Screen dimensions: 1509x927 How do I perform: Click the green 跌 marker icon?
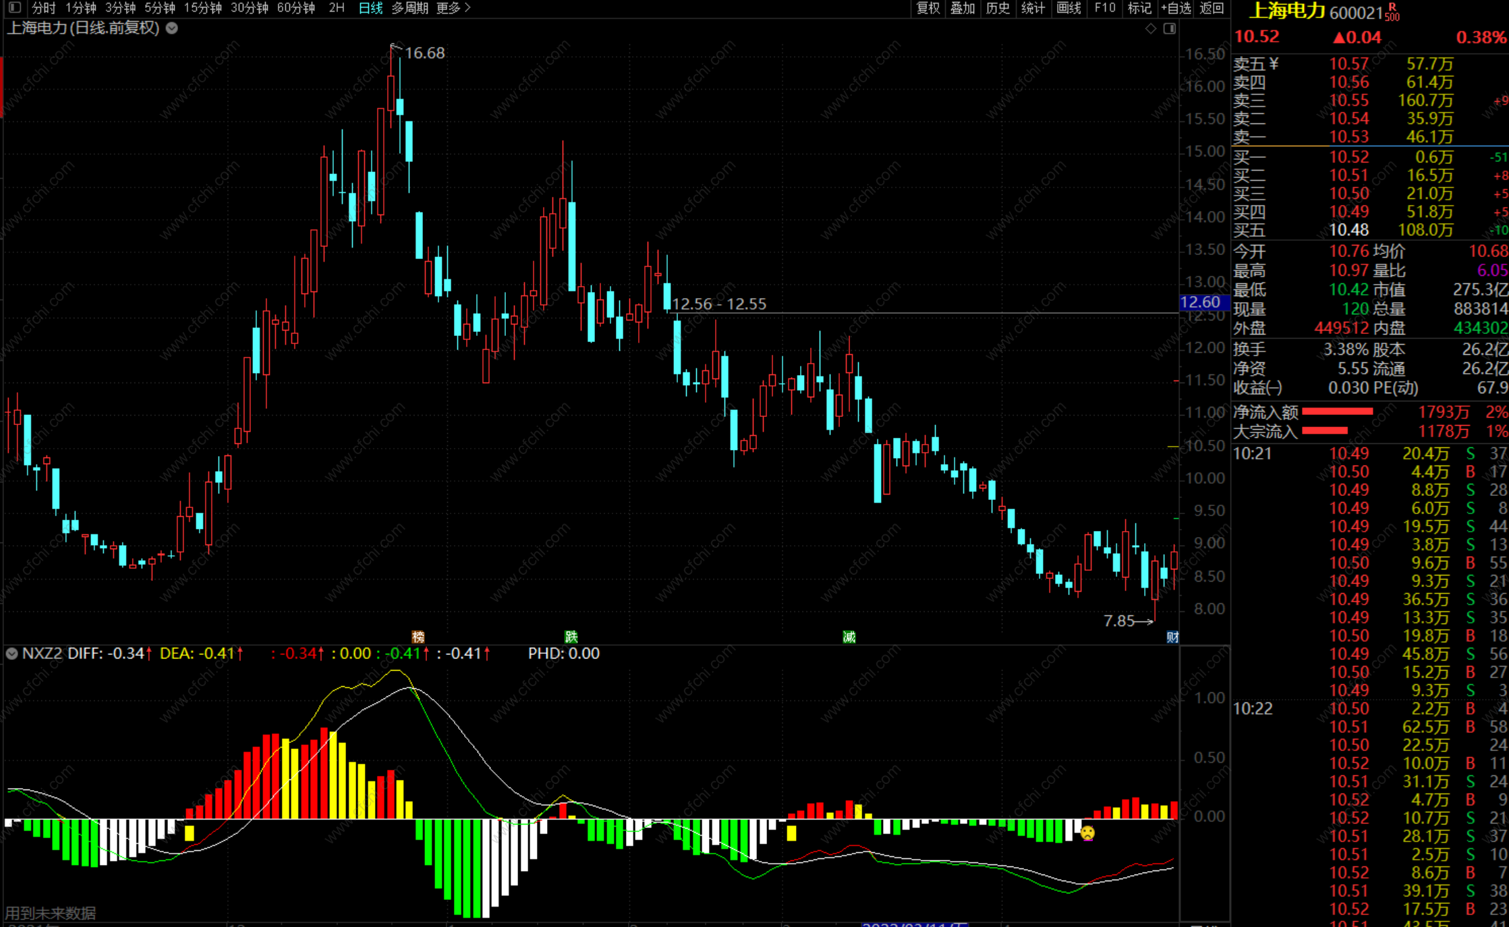pyautogui.click(x=571, y=637)
